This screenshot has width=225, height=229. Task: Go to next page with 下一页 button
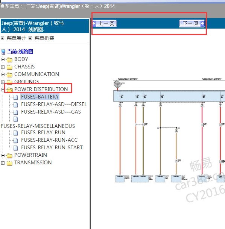point(192,23)
